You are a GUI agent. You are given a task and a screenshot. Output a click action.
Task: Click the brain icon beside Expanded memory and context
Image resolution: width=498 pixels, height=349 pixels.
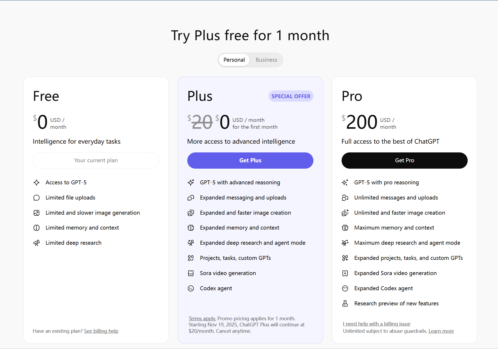click(x=191, y=228)
